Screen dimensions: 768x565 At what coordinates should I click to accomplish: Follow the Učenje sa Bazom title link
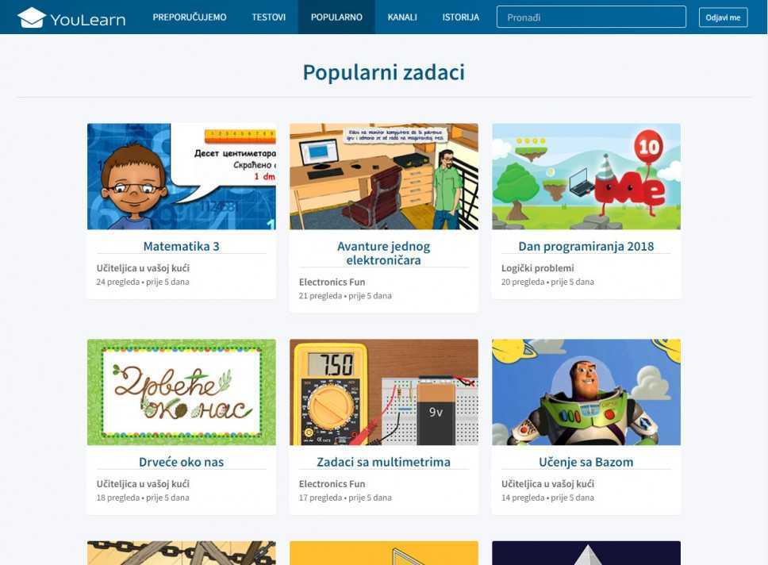pyautogui.click(x=586, y=462)
